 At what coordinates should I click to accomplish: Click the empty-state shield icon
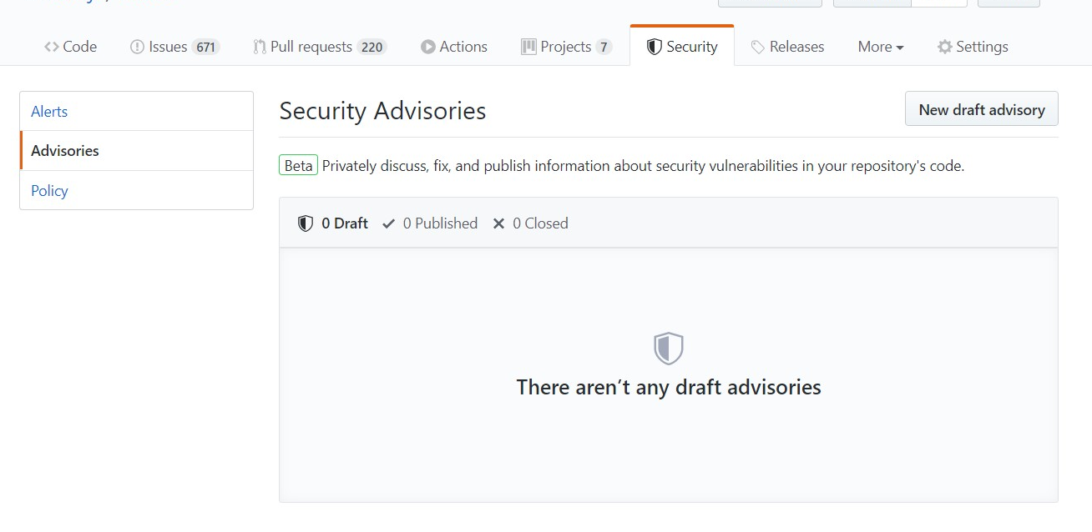click(669, 349)
